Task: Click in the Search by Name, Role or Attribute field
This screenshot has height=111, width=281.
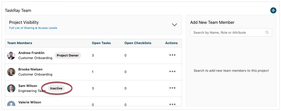Action: pos(231,32)
